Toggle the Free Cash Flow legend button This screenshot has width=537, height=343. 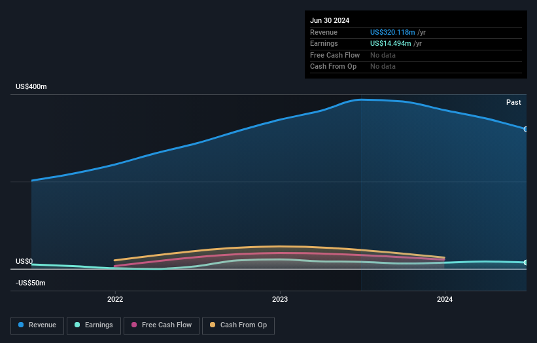(x=162, y=325)
